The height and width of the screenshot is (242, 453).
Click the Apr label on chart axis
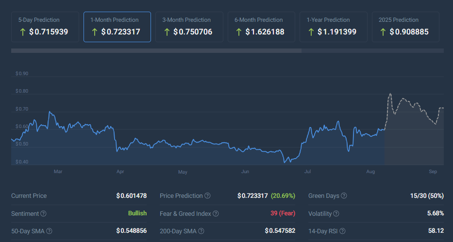(x=120, y=172)
